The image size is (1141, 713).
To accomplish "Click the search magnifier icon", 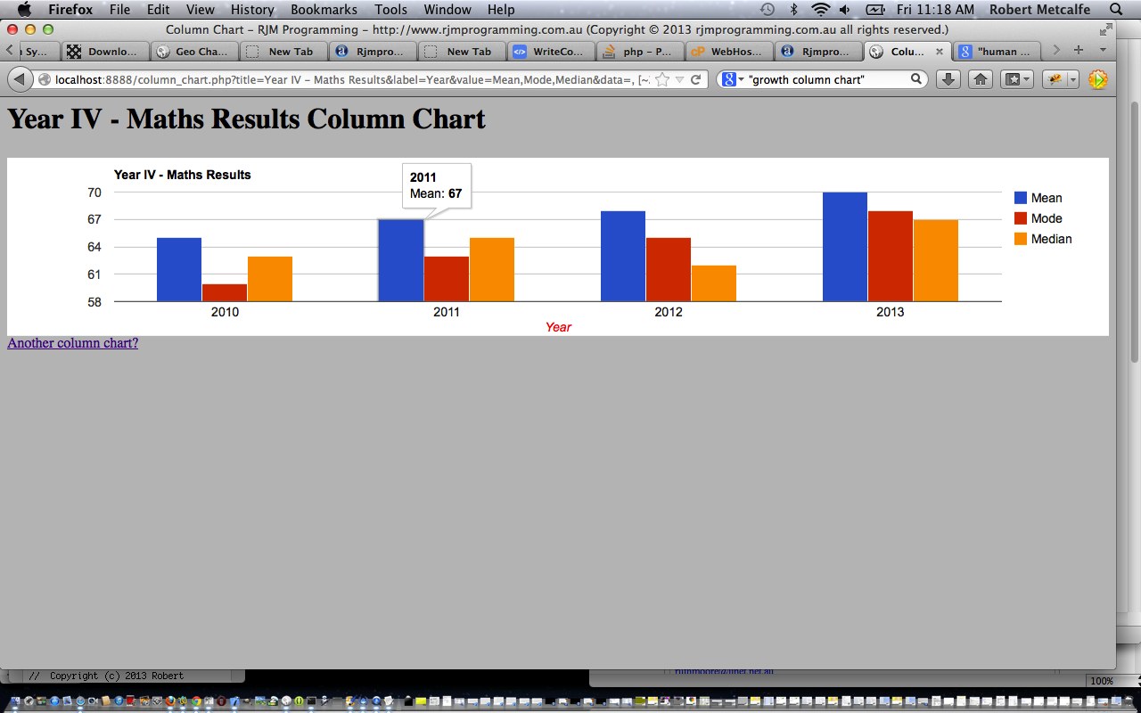I will click(915, 80).
